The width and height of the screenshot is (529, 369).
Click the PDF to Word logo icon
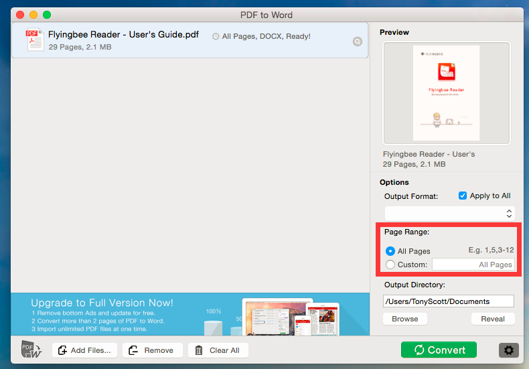coord(31,349)
